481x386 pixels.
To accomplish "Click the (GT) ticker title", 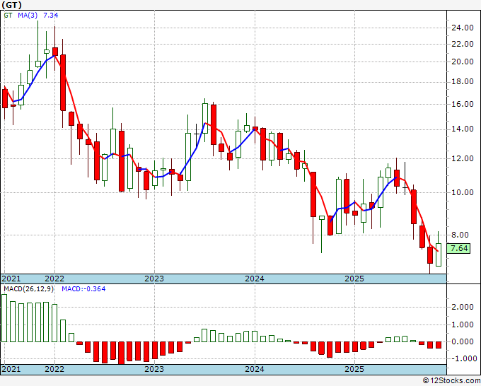I will coord(11,5).
